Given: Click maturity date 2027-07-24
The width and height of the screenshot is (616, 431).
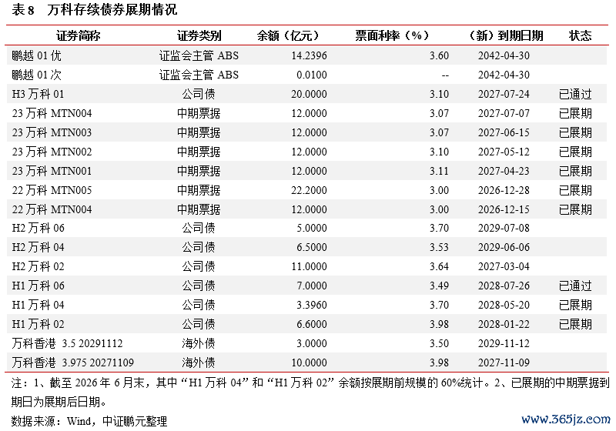Looking at the screenshot, I should click(504, 94).
